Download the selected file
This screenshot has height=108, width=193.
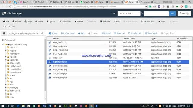point(65,21)
